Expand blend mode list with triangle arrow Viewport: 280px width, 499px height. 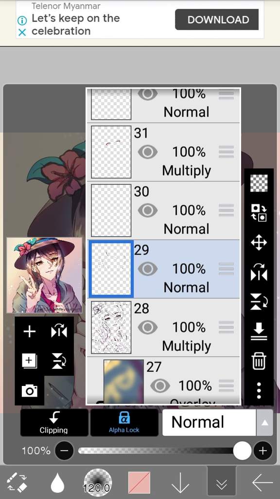(264, 422)
